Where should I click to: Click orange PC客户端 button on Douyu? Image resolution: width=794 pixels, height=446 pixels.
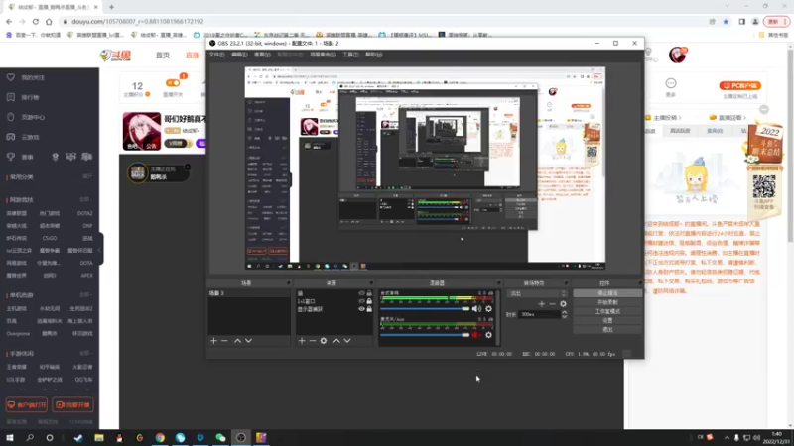(x=739, y=85)
